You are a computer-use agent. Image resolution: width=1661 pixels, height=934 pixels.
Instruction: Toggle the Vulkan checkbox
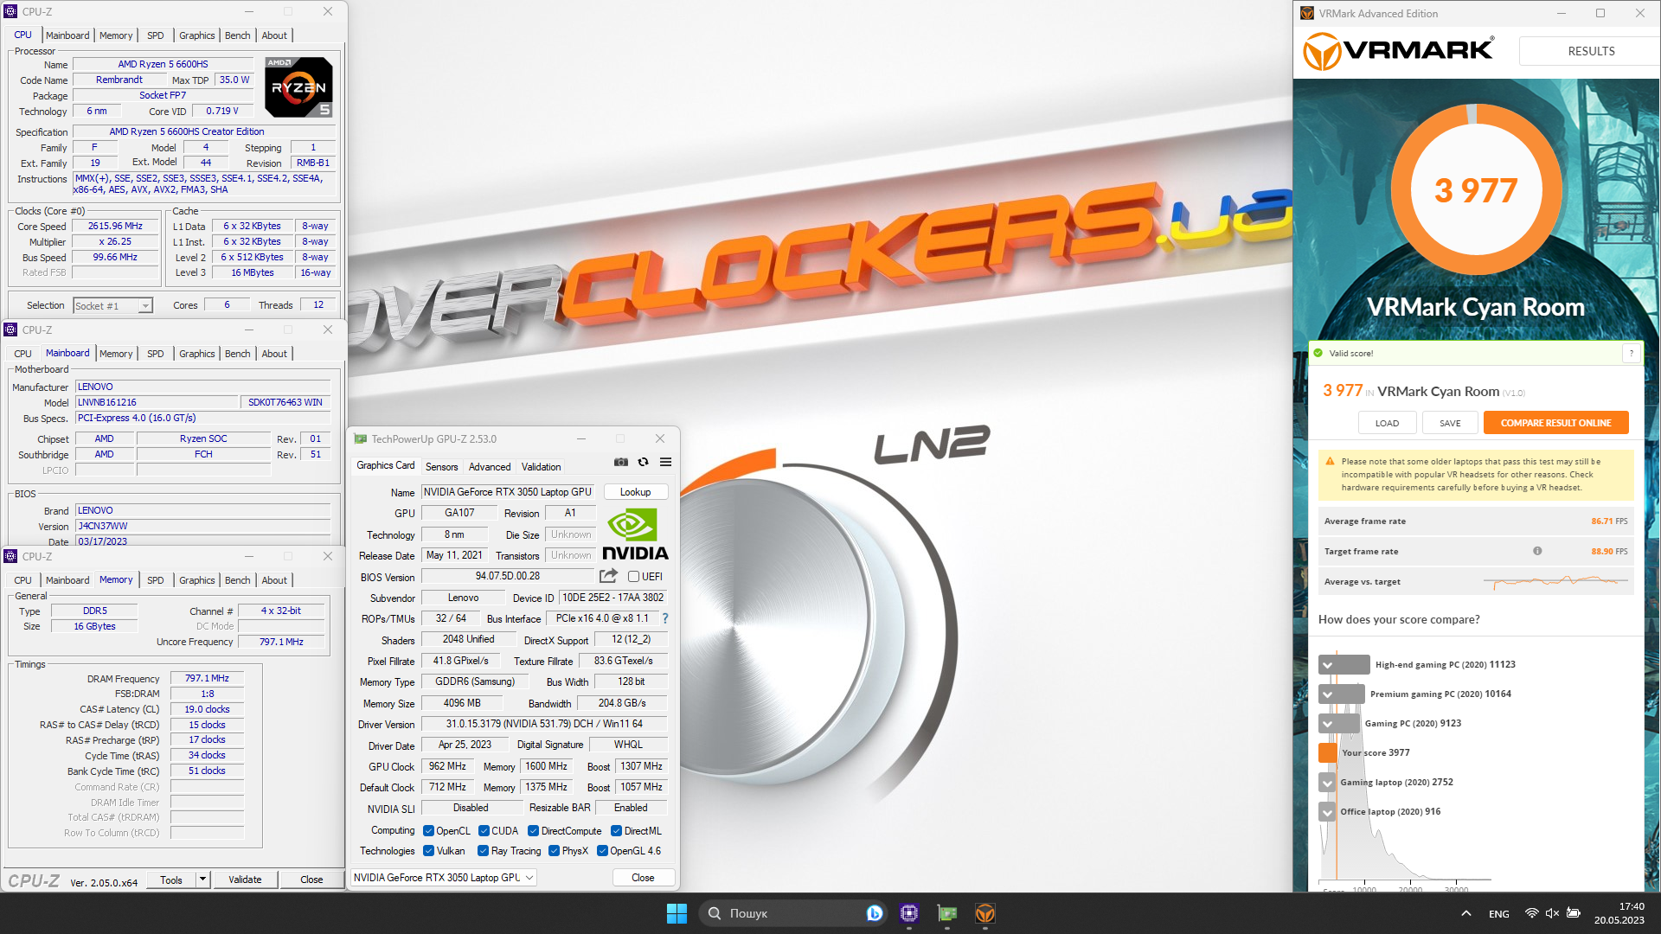click(428, 851)
